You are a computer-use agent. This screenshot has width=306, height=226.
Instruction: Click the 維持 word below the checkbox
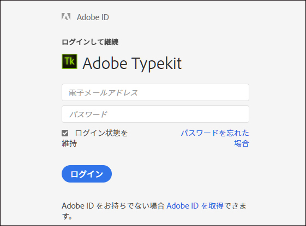click(x=69, y=143)
